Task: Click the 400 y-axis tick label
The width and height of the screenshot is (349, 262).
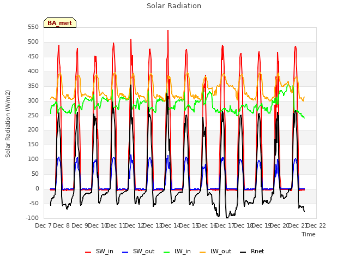Action: 33,72
